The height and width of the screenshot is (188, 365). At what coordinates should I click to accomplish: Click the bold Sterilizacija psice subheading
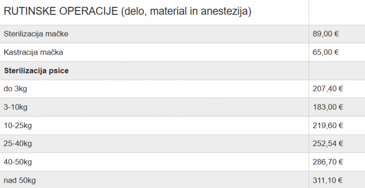click(x=36, y=71)
